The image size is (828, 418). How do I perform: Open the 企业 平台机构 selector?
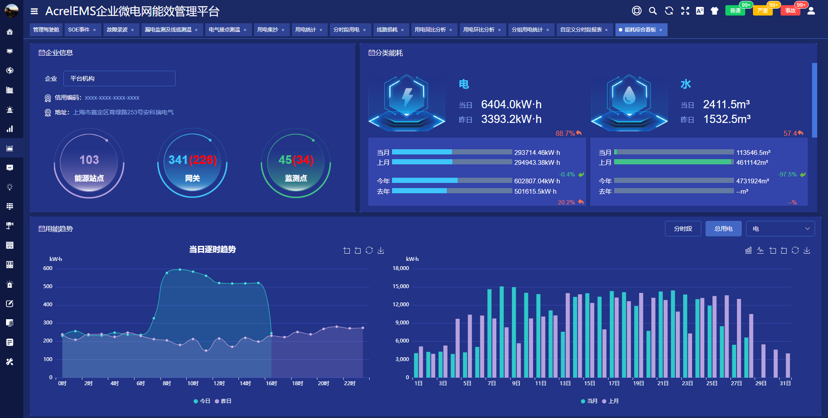point(119,79)
